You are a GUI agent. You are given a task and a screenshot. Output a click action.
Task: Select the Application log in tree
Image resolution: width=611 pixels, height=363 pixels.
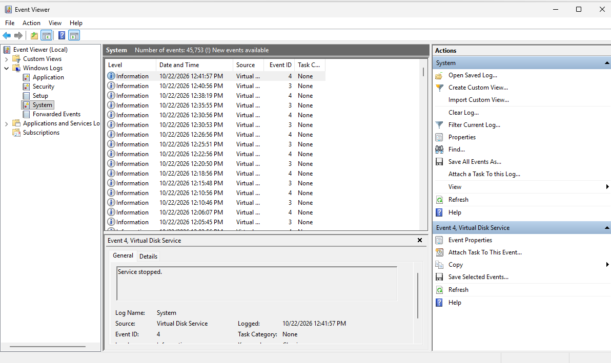tap(48, 77)
